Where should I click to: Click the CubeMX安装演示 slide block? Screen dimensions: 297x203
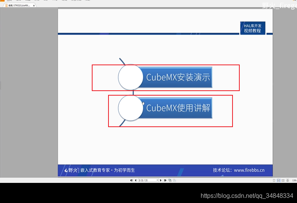pos(175,77)
